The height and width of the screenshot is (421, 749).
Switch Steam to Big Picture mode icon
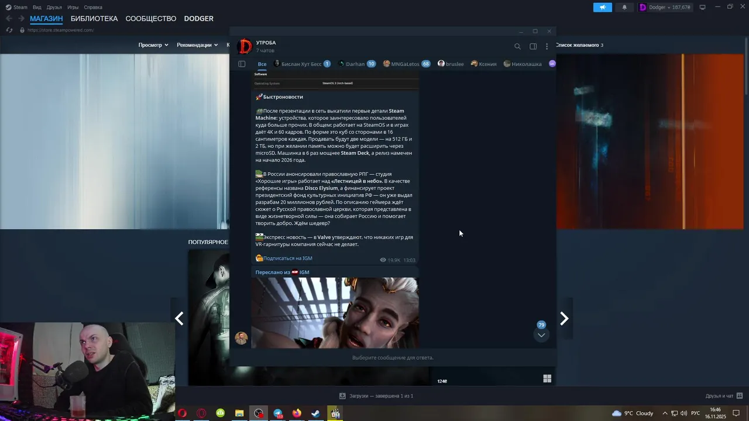(703, 7)
